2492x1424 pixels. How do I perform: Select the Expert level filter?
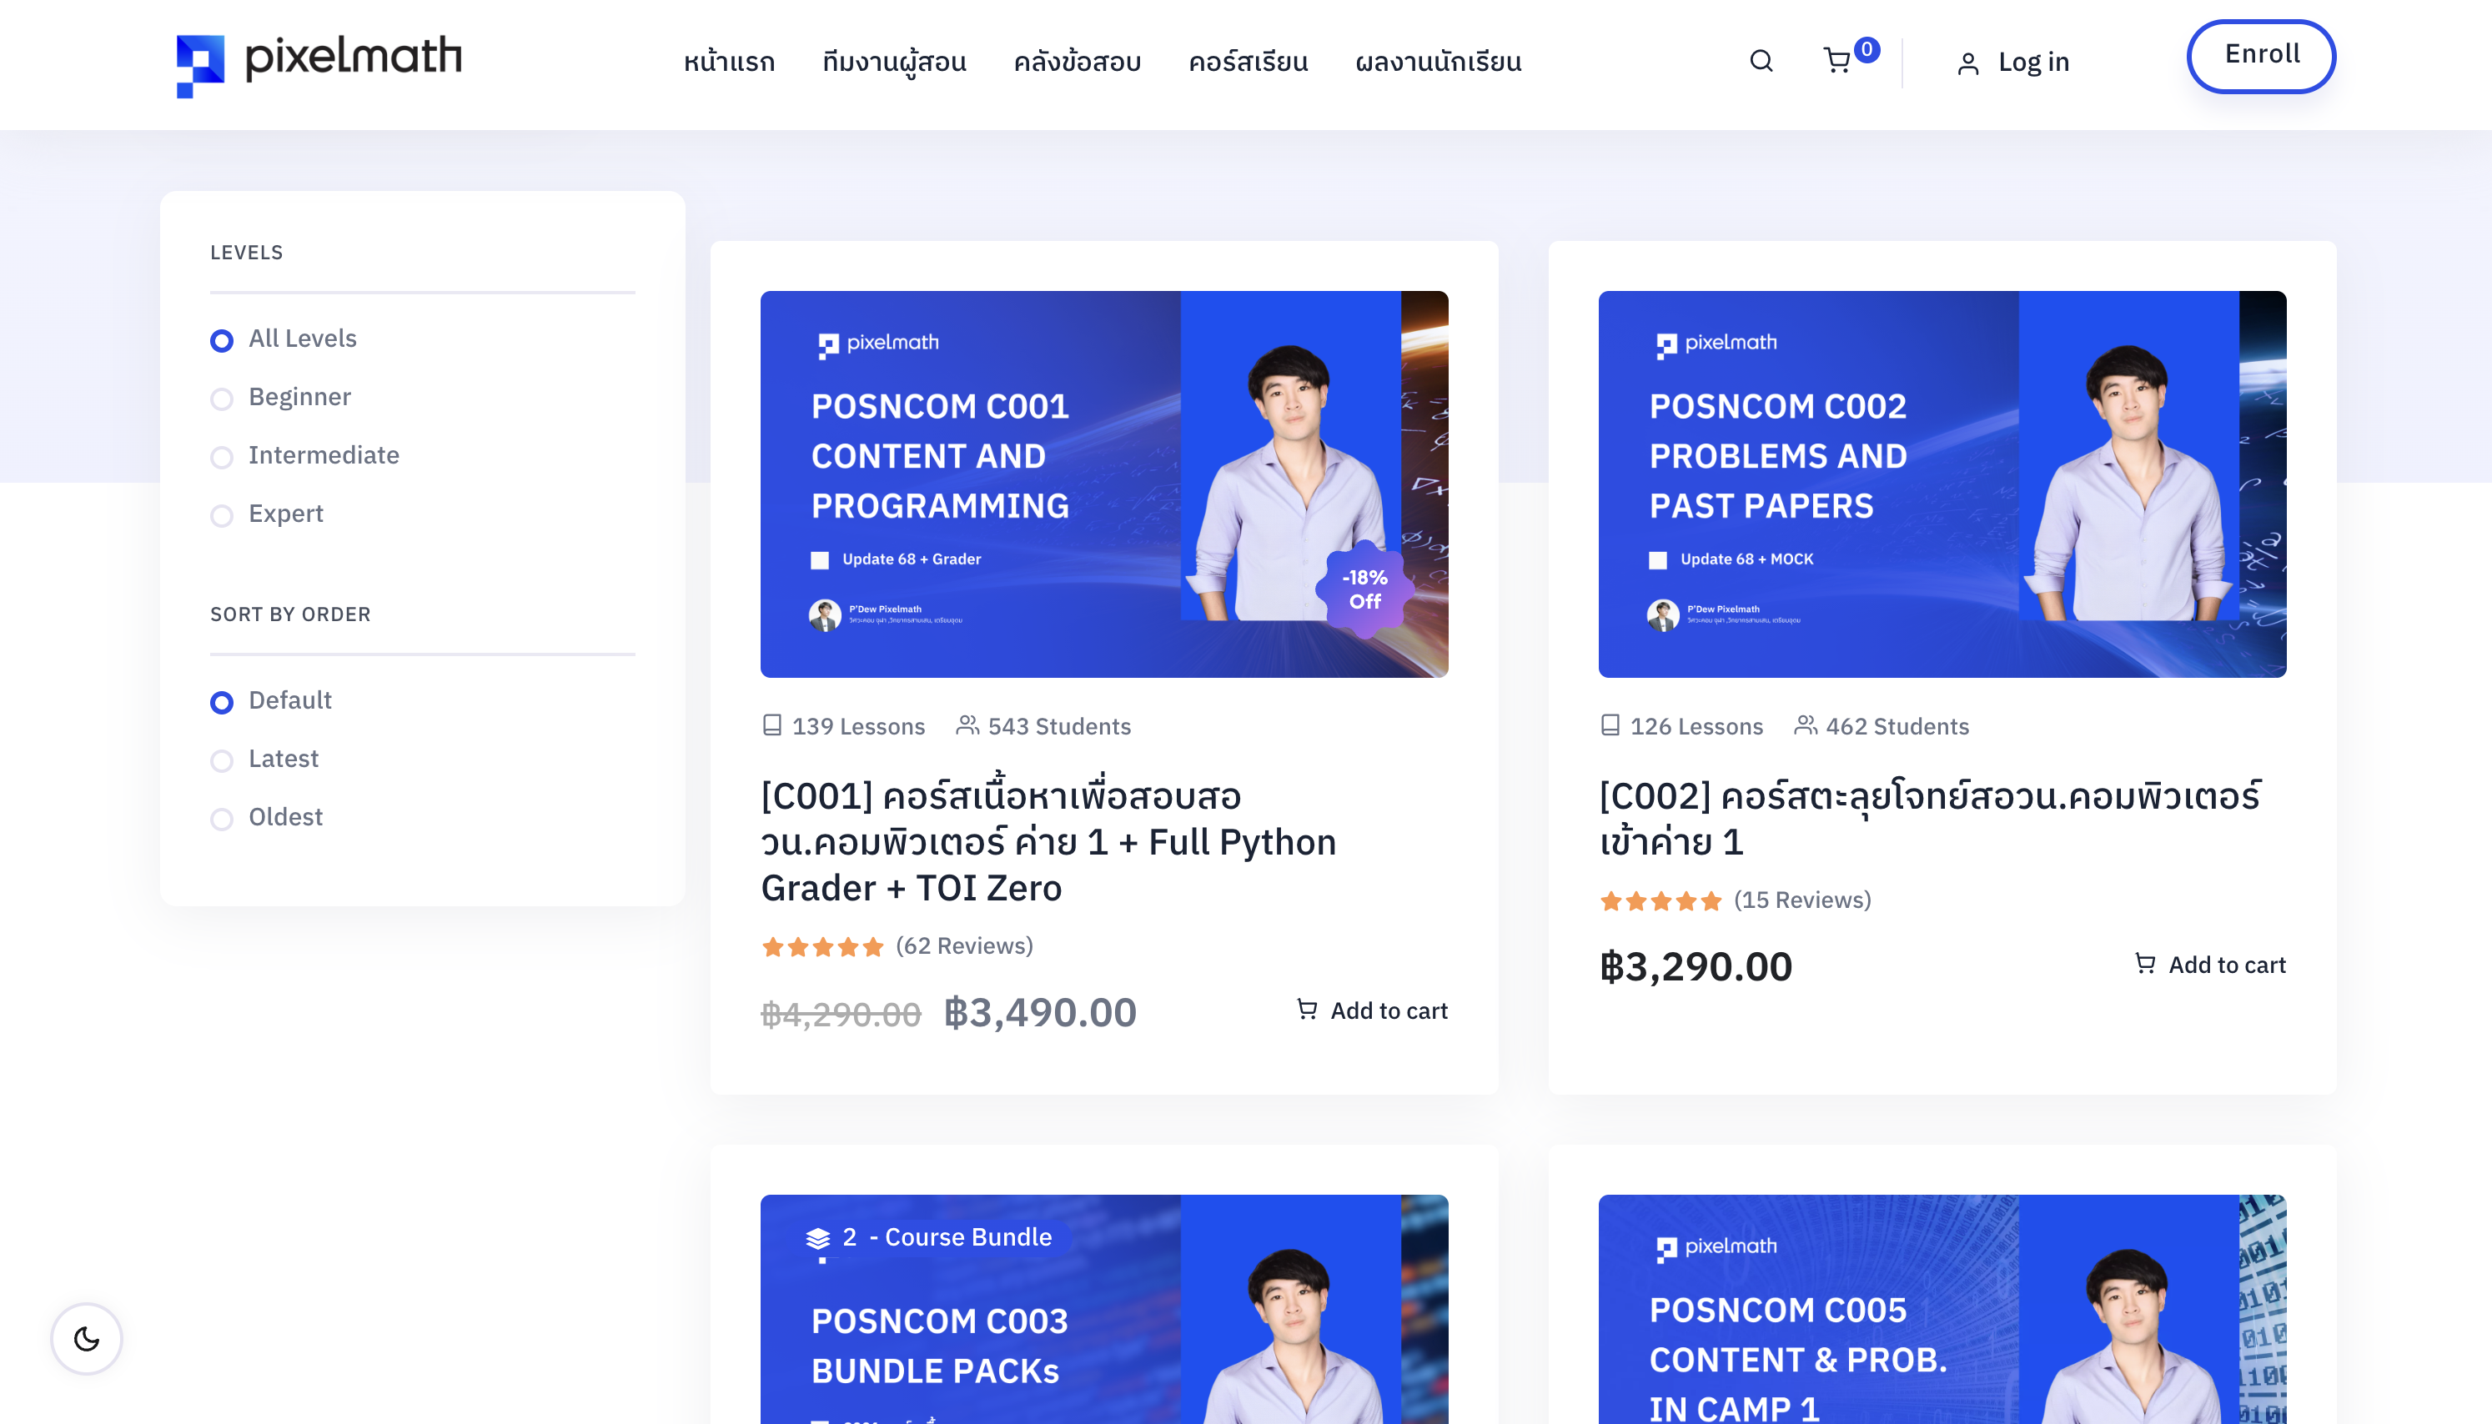click(x=267, y=514)
